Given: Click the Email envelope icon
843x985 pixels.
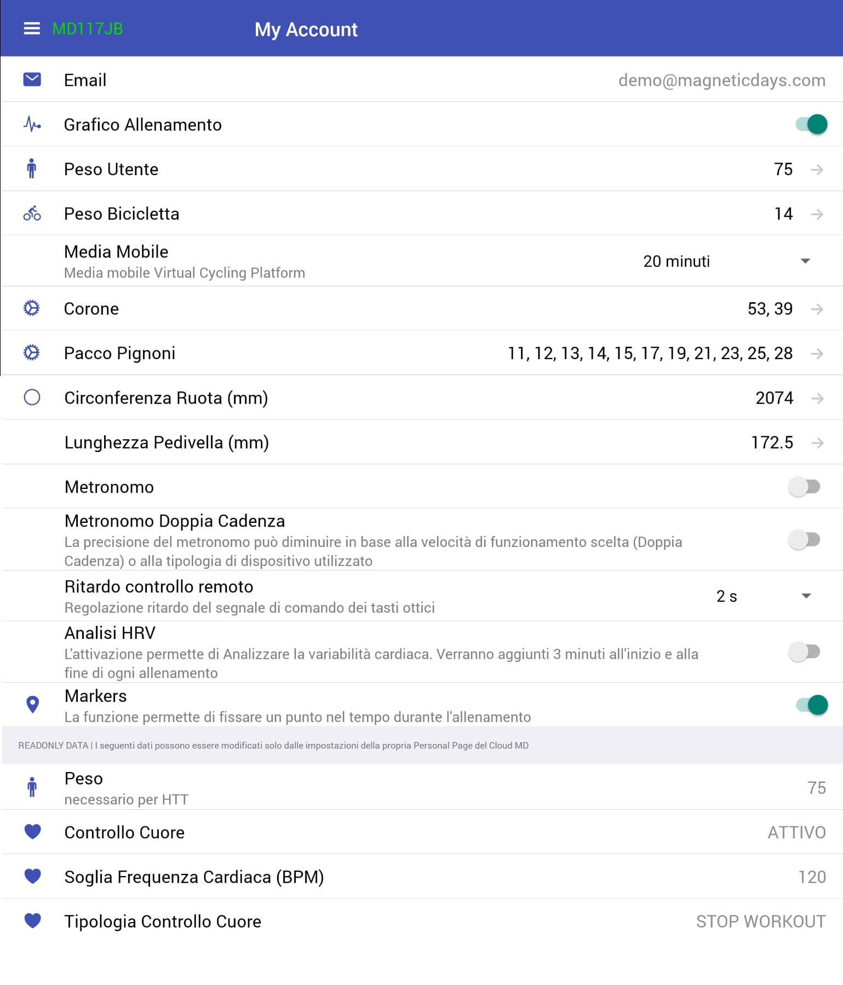Looking at the screenshot, I should pyautogui.click(x=32, y=80).
